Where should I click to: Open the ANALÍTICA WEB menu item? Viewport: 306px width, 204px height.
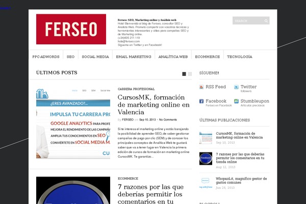tap(173, 57)
